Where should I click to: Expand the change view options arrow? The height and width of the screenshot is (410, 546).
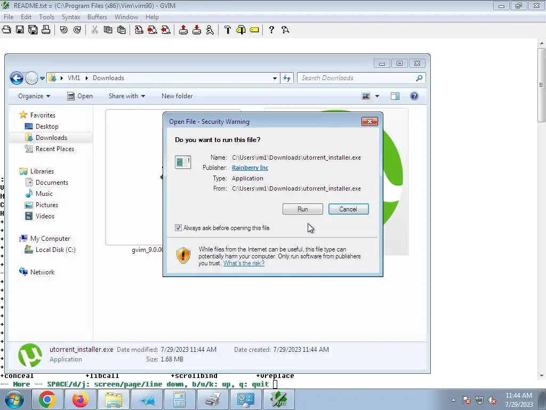[377, 96]
